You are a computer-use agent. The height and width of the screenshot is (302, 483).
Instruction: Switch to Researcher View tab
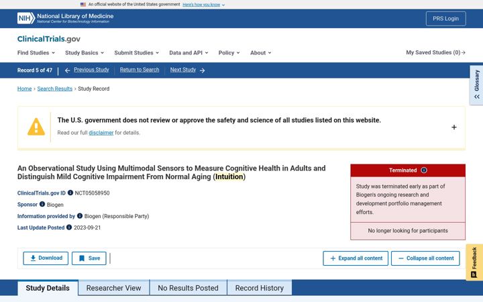tap(113, 288)
